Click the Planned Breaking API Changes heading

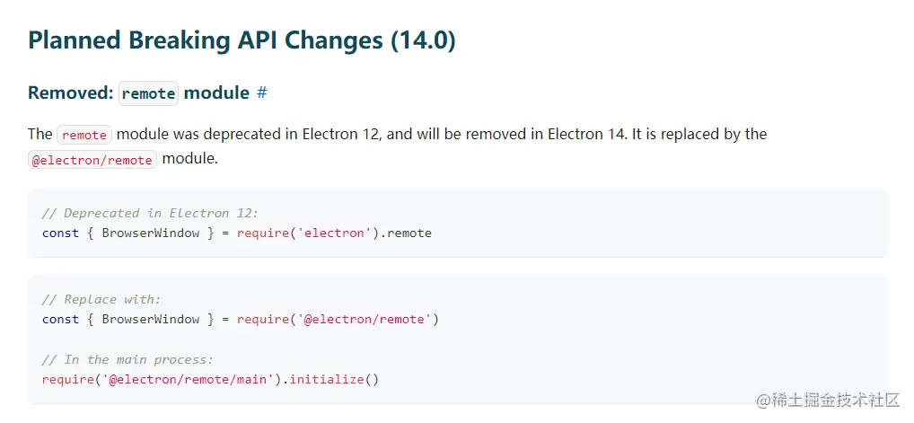point(242,40)
